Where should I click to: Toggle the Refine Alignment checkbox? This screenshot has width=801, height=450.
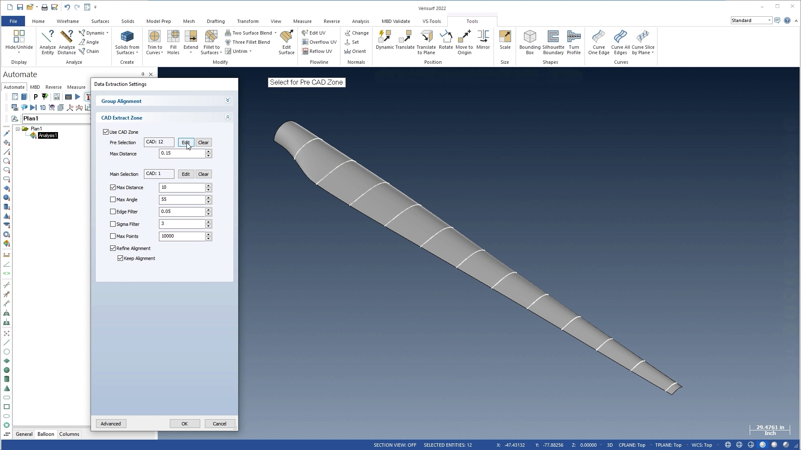pos(113,248)
